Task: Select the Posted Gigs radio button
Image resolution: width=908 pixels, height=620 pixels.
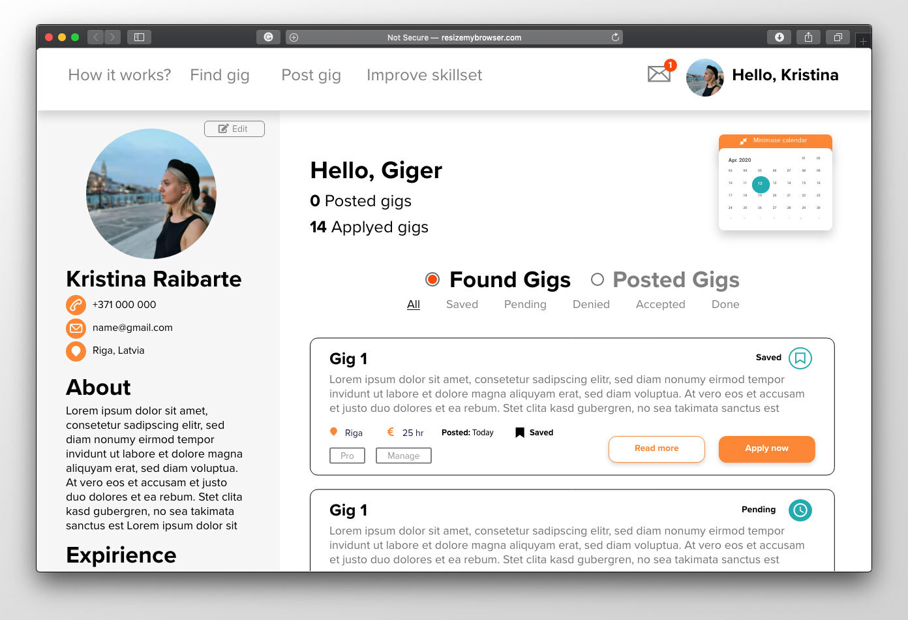Action: (597, 279)
